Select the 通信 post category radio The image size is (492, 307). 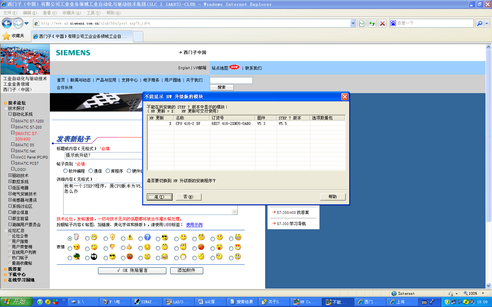click(91, 171)
